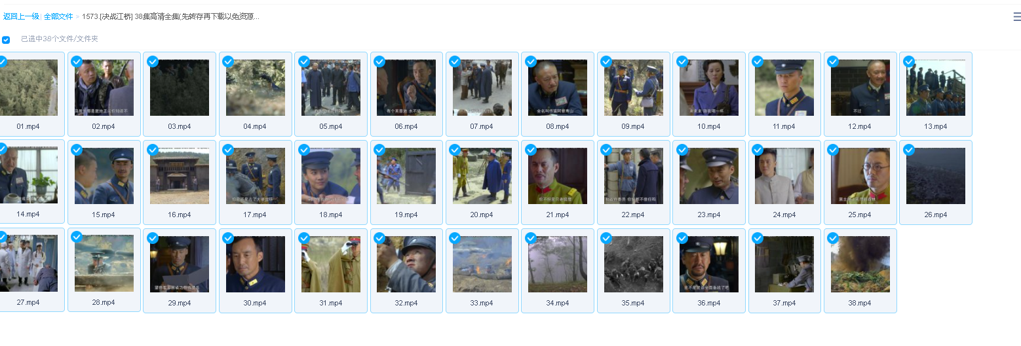Go back via 返回上一级 link
This screenshot has width=1021, height=346.
click(21, 16)
